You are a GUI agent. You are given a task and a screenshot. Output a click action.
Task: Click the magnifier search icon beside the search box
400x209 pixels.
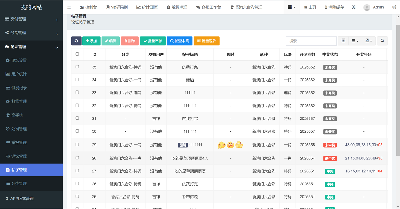click(x=382, y=41)
